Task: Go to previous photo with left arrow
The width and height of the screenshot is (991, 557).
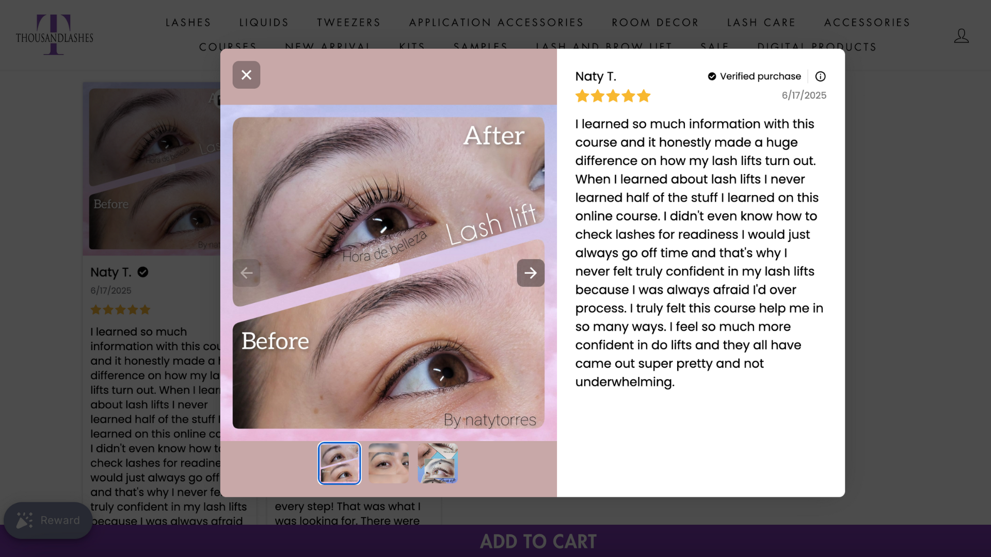Action: tap(246, 273)
